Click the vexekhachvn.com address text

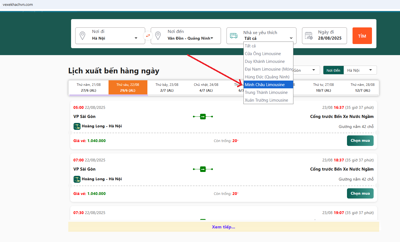[18, 4]
